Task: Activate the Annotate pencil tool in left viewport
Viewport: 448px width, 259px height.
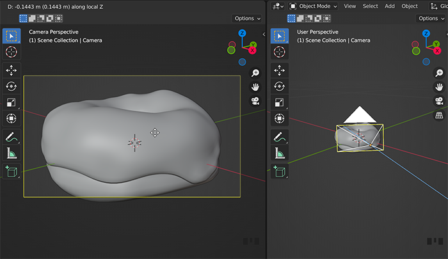Action: [x=12, y=137]
